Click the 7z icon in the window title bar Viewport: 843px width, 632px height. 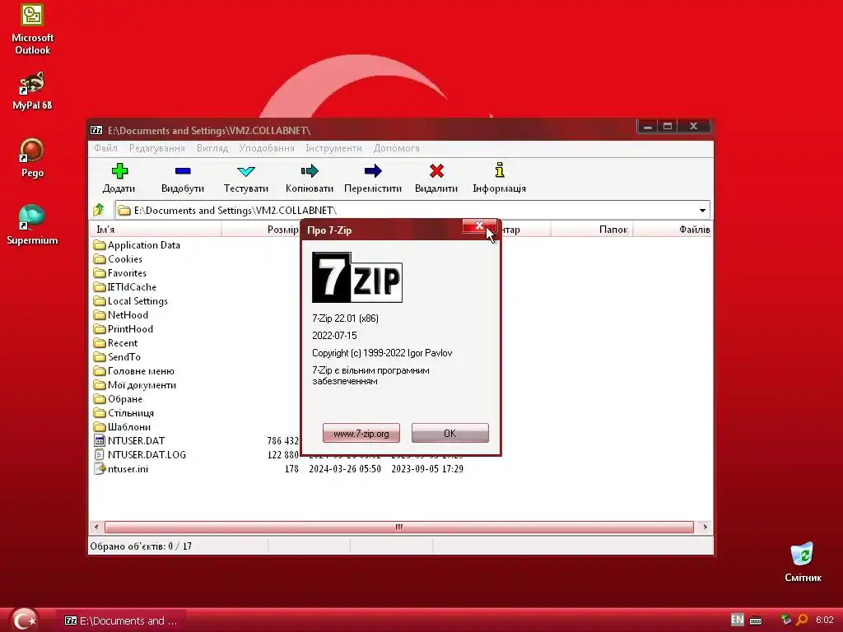[96, 130]
